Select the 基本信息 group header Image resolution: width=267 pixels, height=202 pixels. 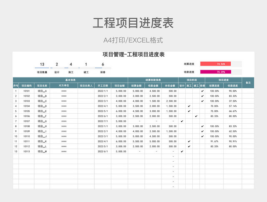tap(71, 80)
